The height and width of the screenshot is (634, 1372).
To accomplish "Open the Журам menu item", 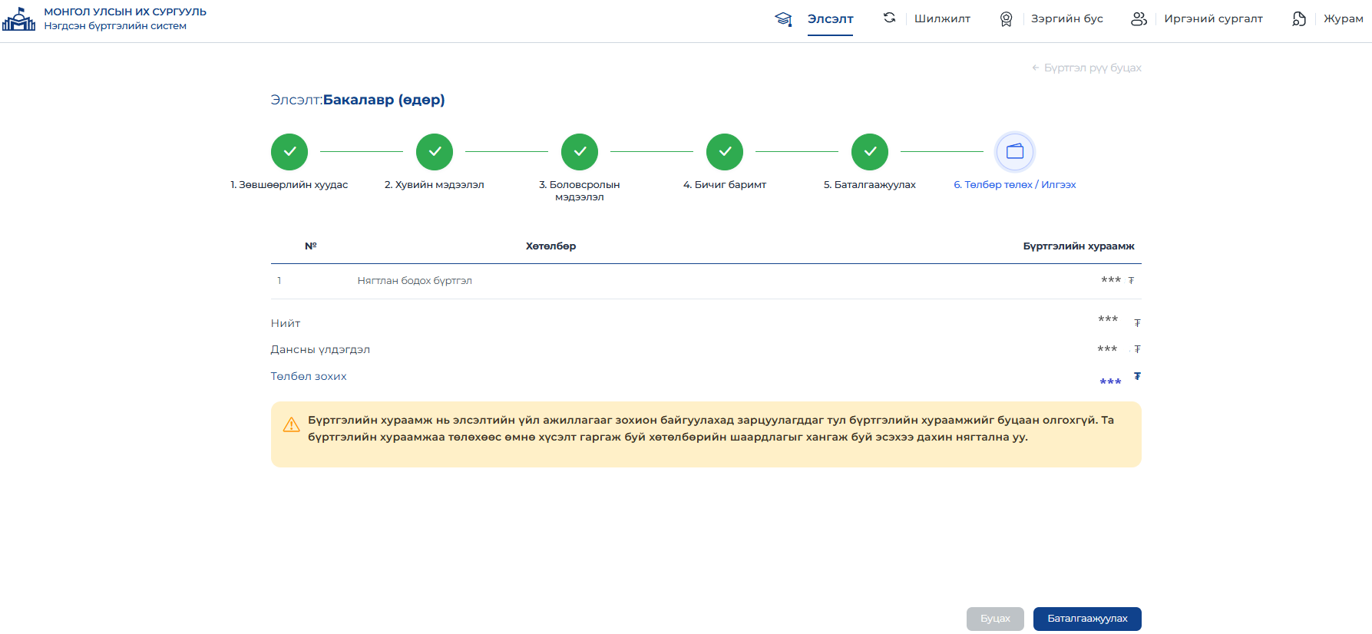I will coord(1343,19).
